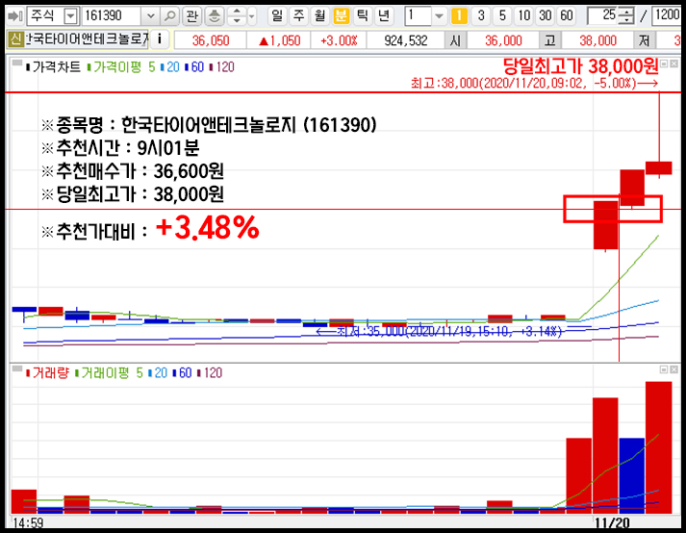Click the change rate +3.00%
The image size is (686, 533).
coord(339,40)
